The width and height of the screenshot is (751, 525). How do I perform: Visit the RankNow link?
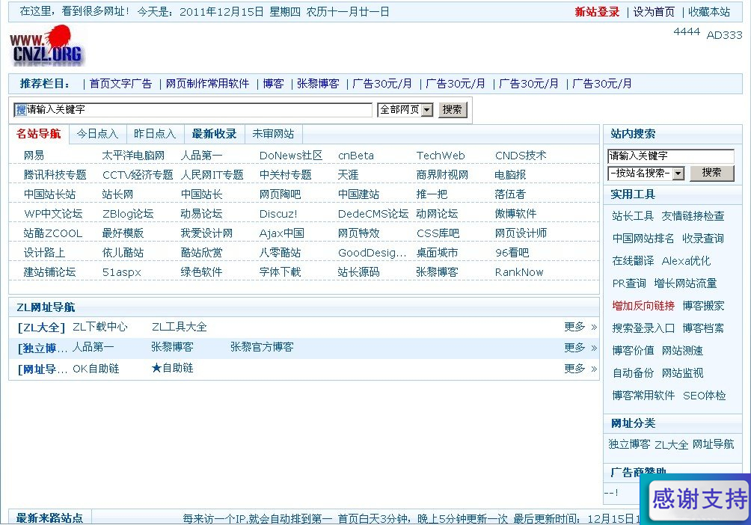pos(519,272)
